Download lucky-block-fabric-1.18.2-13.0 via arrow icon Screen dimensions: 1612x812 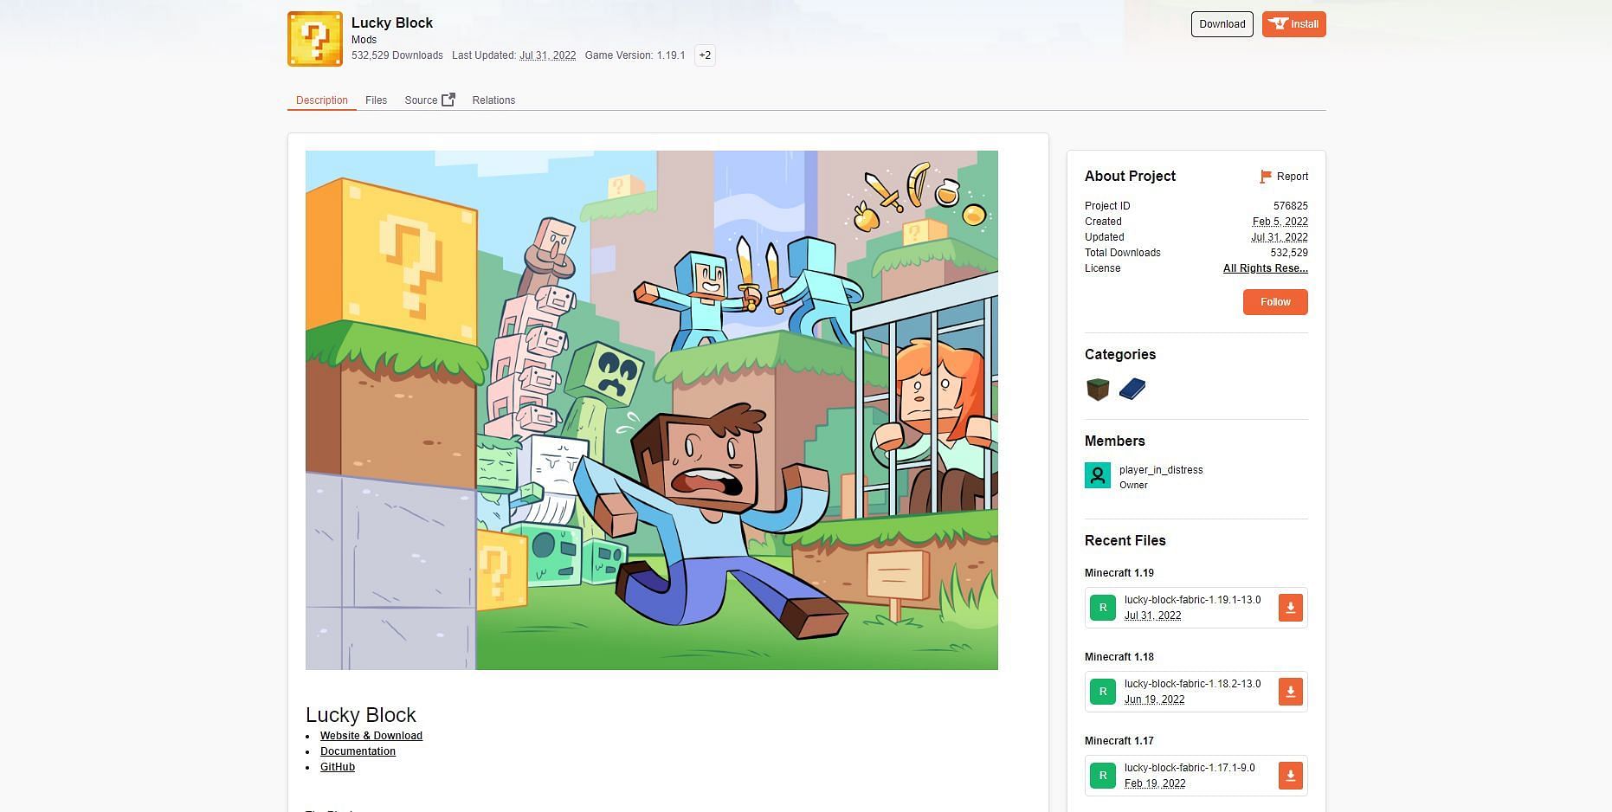pos(1290,692)
